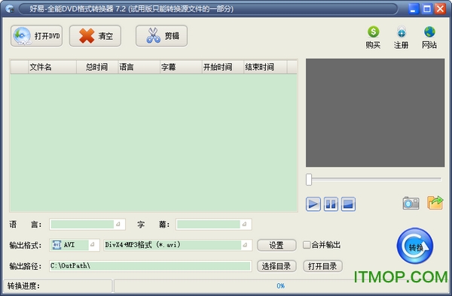Viewport: 452px width, 296px height.
Task: Maximize the converter window
Action: (x=426, y=9)
